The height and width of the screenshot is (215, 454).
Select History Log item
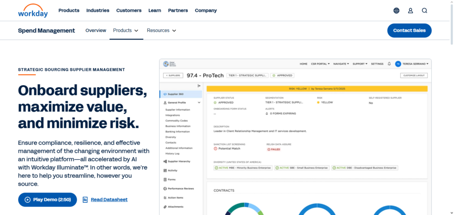pyautogui.click(x=172, y=154)
